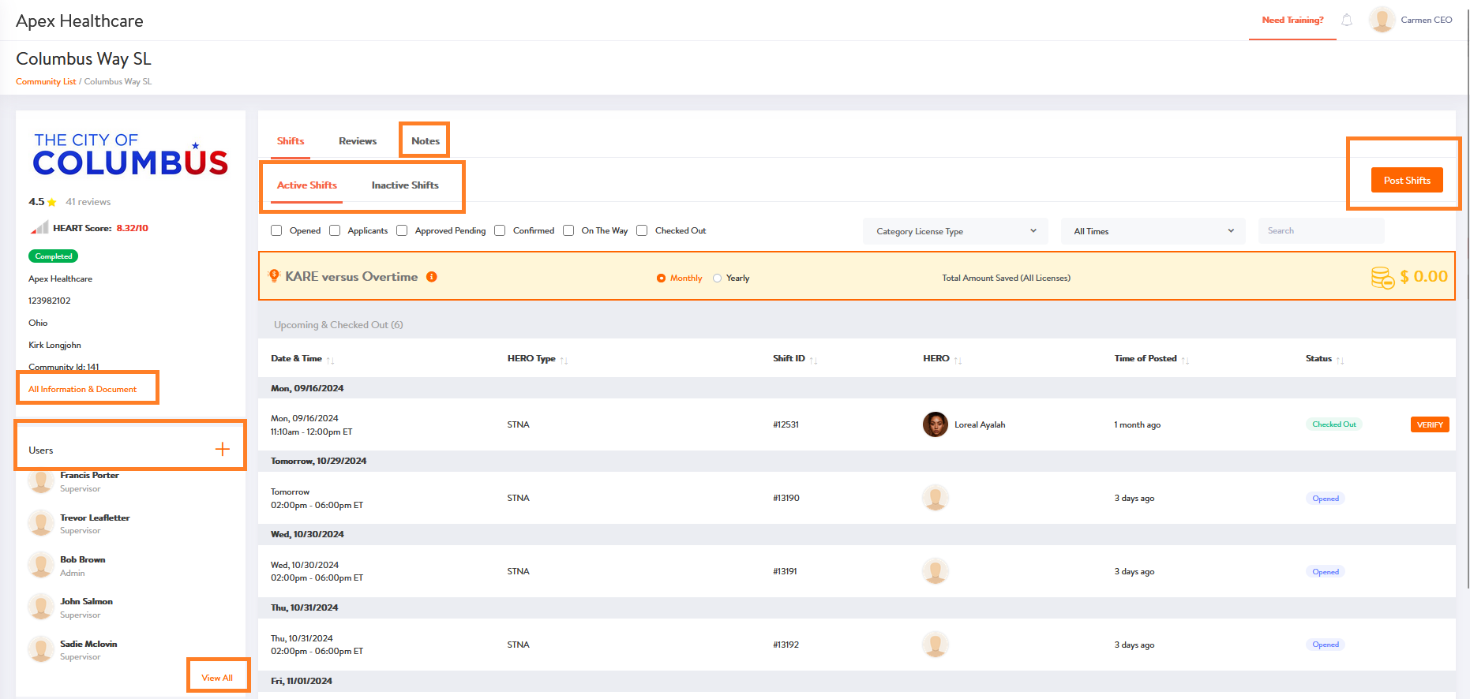
Task: Click the shifts Search field
Action: coord(1322,231)
